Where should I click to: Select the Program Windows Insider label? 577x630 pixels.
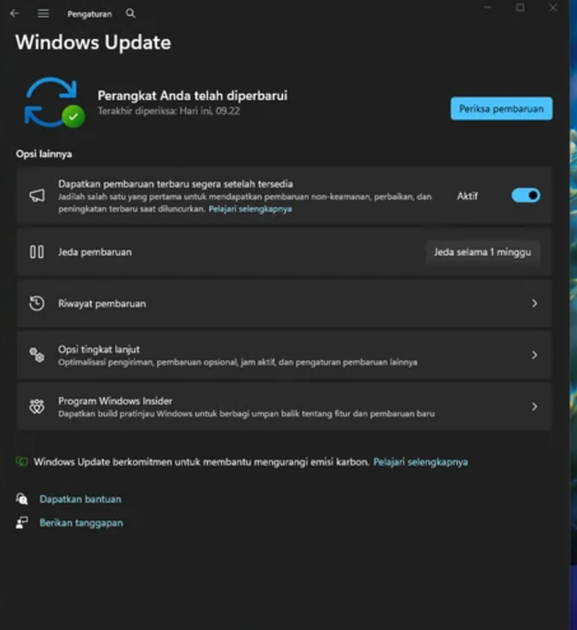point(115,401)
